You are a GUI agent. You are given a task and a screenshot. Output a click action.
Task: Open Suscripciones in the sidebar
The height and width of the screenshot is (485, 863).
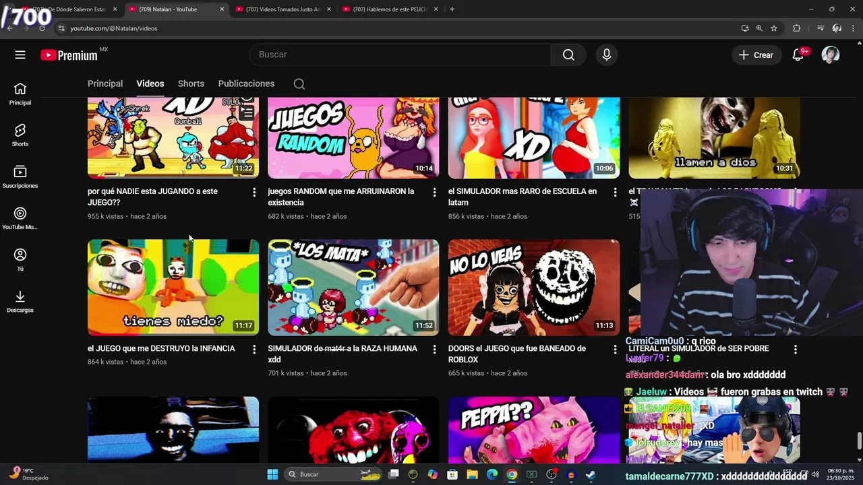coord(20,177)
